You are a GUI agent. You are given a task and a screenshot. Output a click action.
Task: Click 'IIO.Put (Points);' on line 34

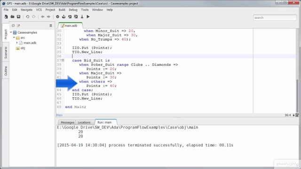tap(92, 47)
